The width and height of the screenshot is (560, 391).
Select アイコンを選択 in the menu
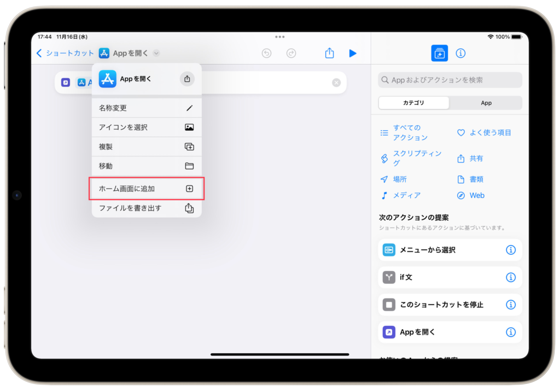click(x=147, y=127)
